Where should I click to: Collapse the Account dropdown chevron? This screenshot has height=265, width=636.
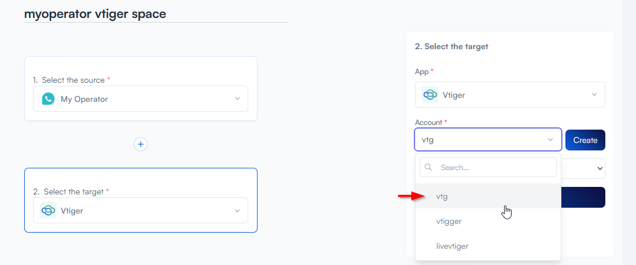click(550, 140)
